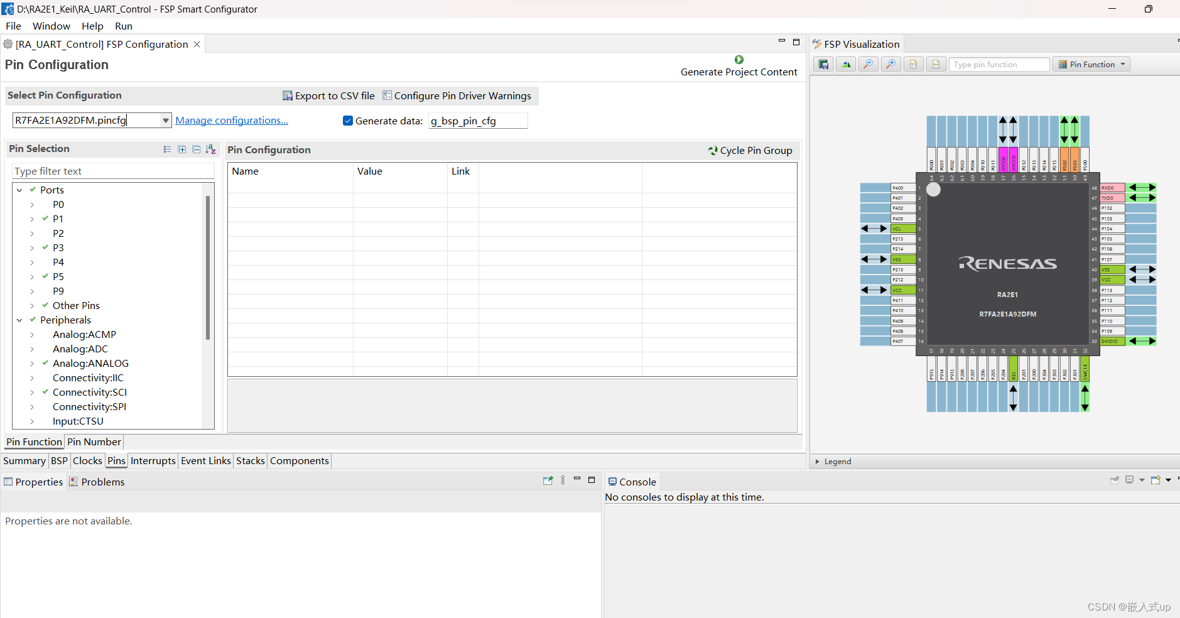Collapse all nodes in Pin Selection tree

(x=197, y=149)
